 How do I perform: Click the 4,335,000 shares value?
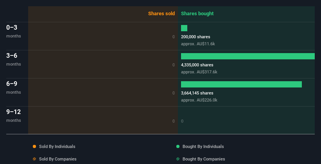click(x=197, y=65)
